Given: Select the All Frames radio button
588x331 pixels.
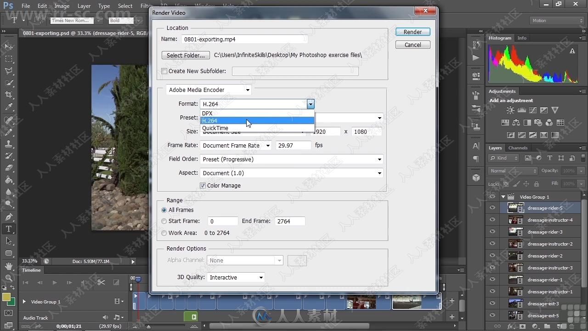Looking at the screenshot, I should (164, 210).
